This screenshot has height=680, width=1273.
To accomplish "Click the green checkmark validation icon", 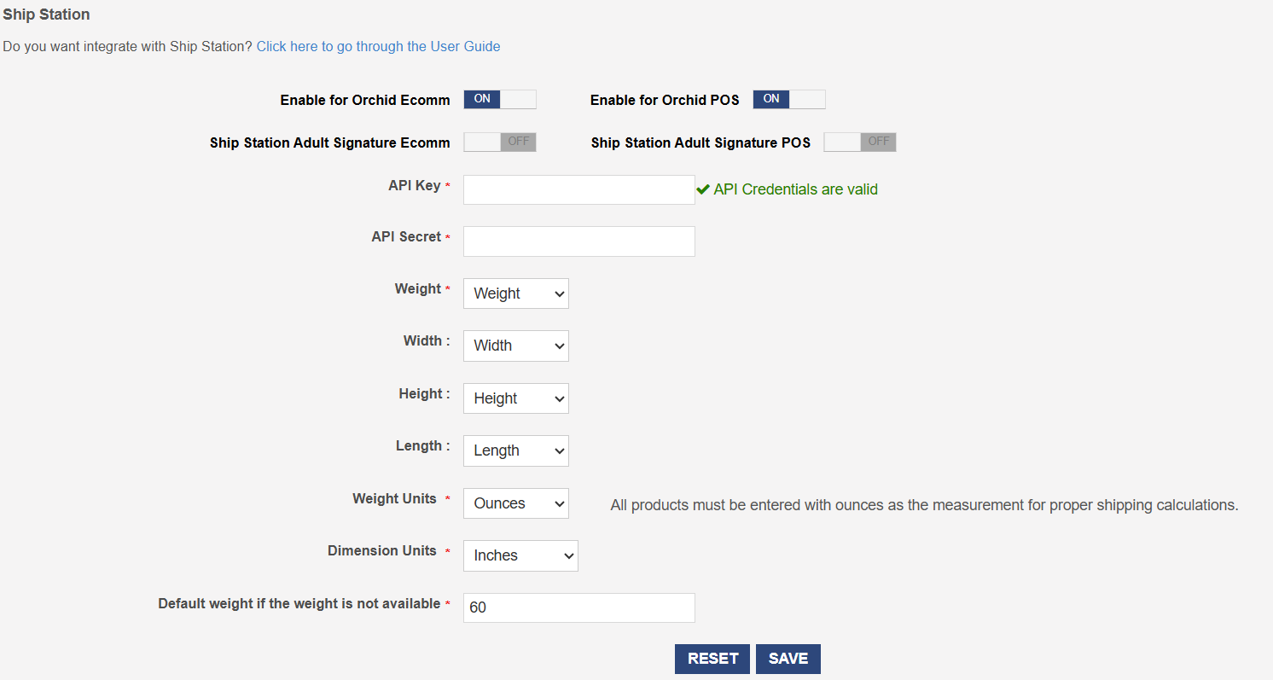I will point(703,189).
